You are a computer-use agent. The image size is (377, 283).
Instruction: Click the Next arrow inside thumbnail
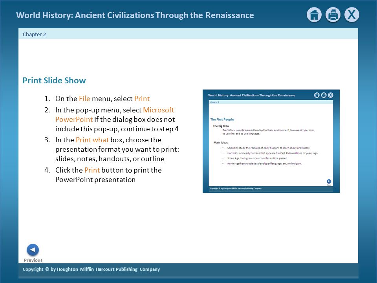(x=329, y=182)
